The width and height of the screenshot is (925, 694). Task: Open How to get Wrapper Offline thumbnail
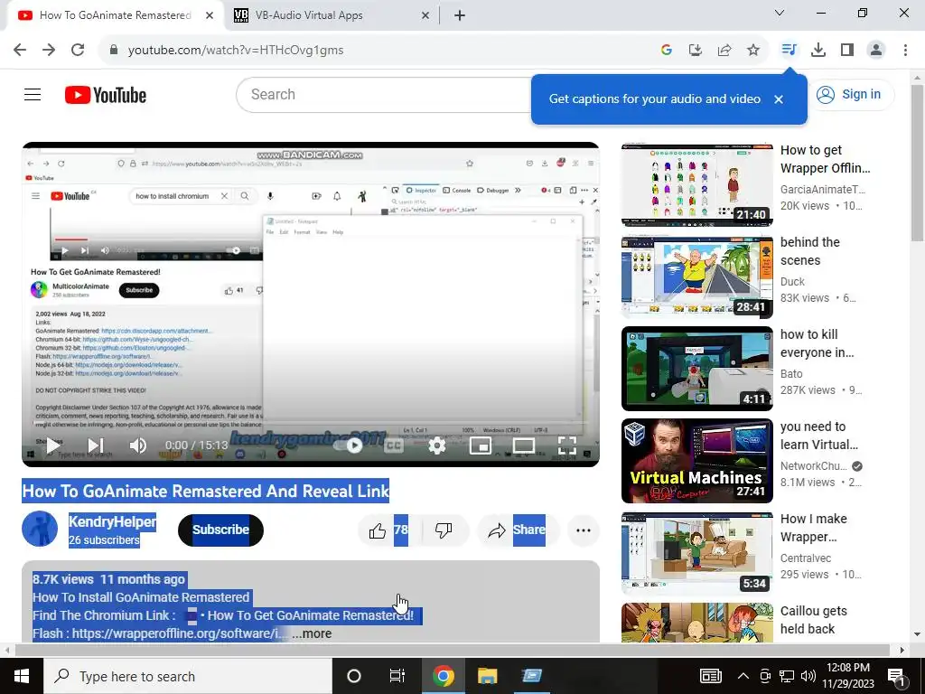[697, 184]
